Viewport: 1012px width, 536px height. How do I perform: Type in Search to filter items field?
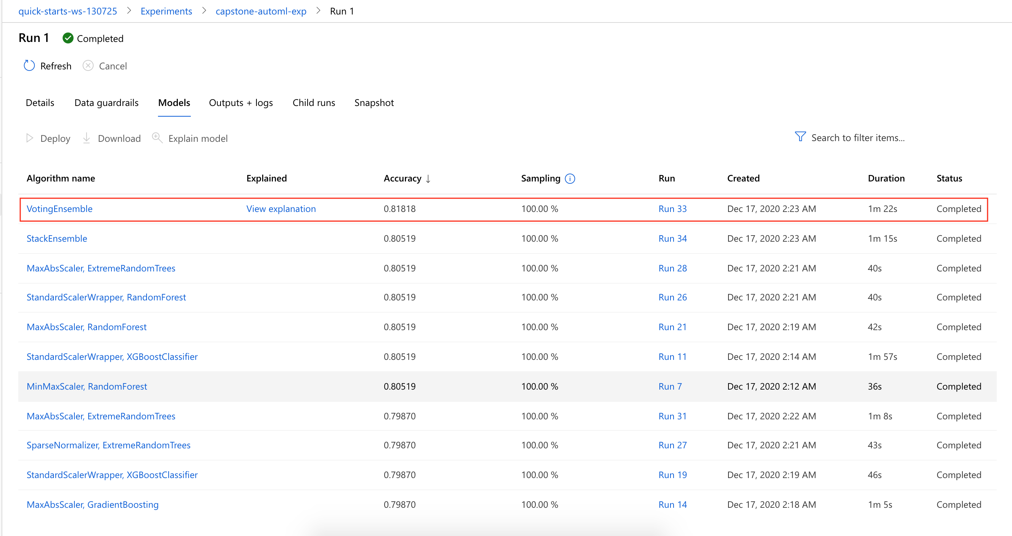click(x=857, y=138)
